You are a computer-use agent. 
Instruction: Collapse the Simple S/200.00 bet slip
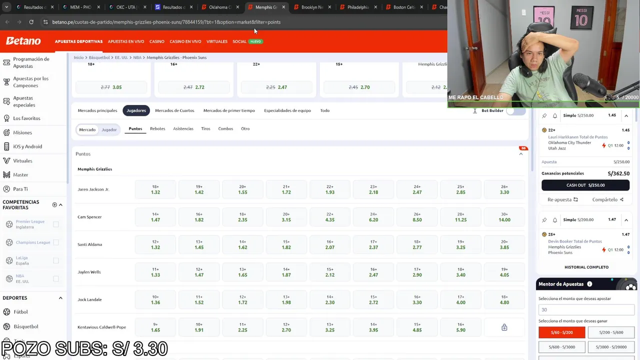626,220
